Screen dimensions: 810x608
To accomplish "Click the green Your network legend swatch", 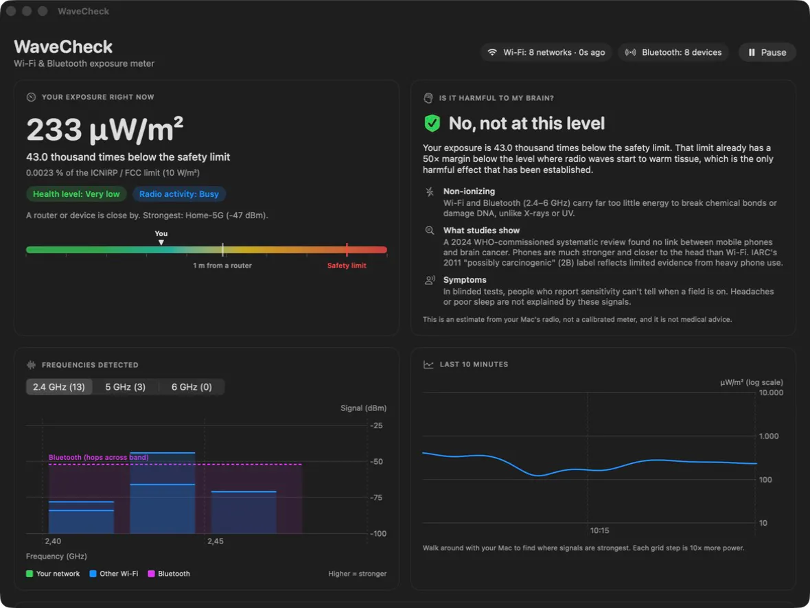I will pyautogui.click(x=30, y=574).
